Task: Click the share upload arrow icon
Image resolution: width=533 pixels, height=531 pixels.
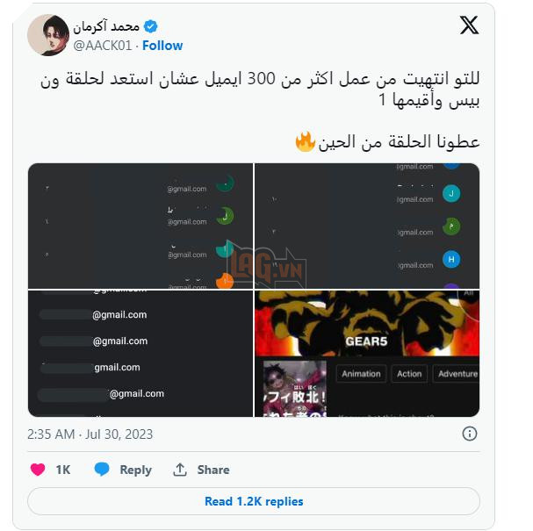Action: pos(180,470)
